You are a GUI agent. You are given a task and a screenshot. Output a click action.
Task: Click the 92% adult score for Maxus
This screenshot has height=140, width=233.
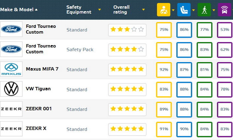pyautogui.click(x=164, y=70)
